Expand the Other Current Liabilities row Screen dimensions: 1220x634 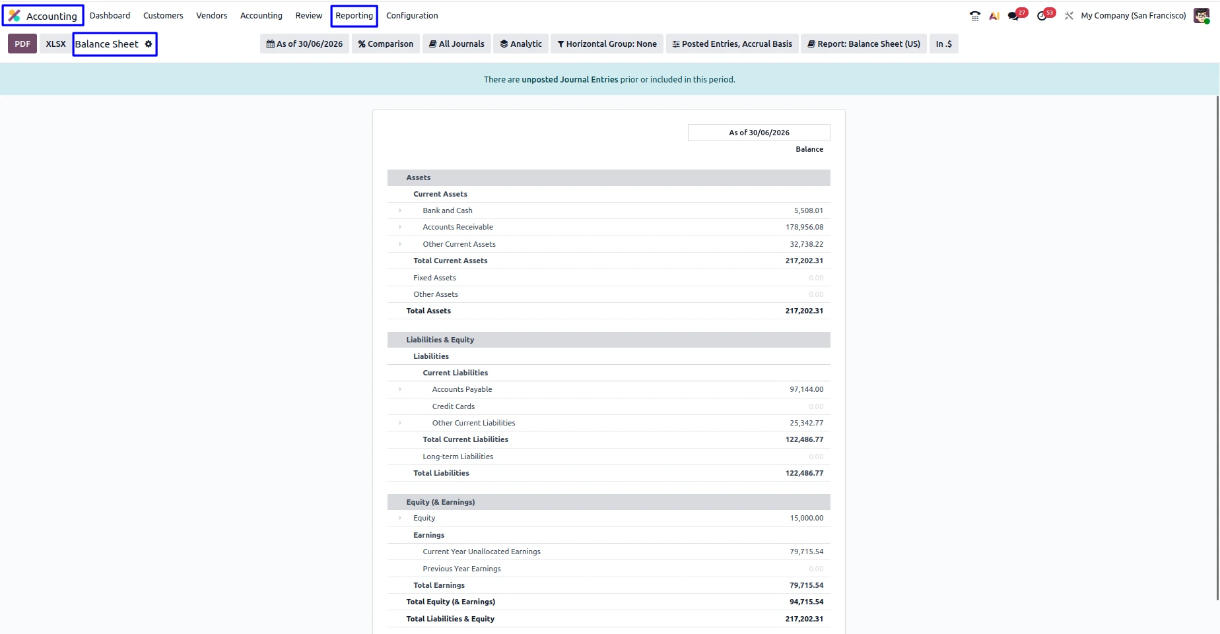point(400,423)
